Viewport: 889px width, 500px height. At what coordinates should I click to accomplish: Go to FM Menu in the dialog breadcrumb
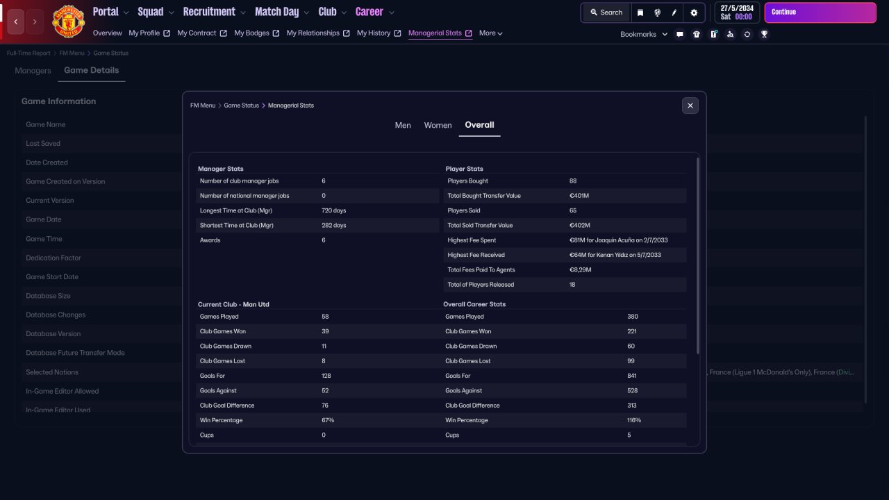[x=203, y=106]
